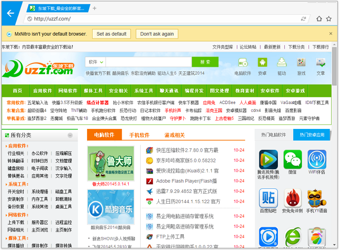Open 安卓游戏 in navigation bar
This screenshot has width=339, height=250.
(x=295, y=90)
